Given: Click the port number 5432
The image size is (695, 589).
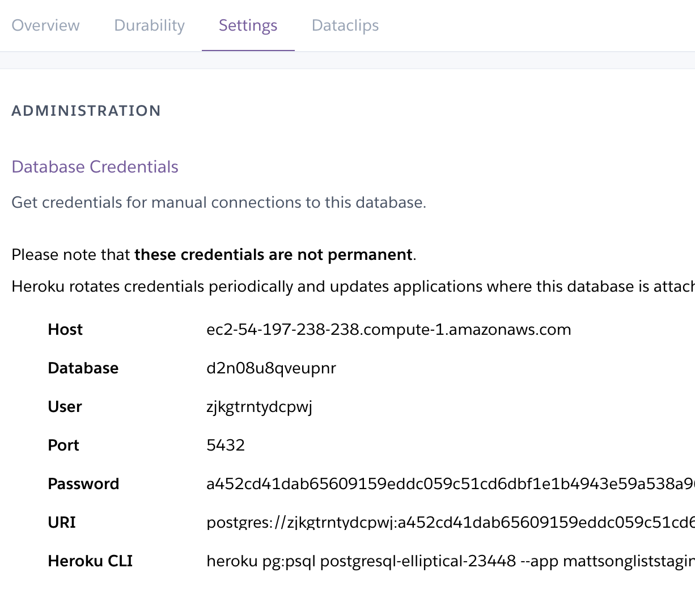Looking at the screenshot, I should click(x=226, y=445).
